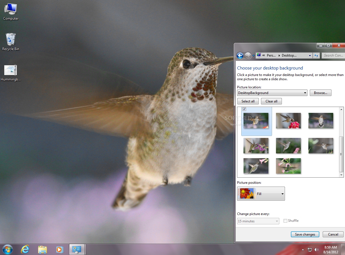The width and height of the screenshot is (345, 255).
Task: Click the wallpaper list scroll down arrow
Action: tap(341, 175)
